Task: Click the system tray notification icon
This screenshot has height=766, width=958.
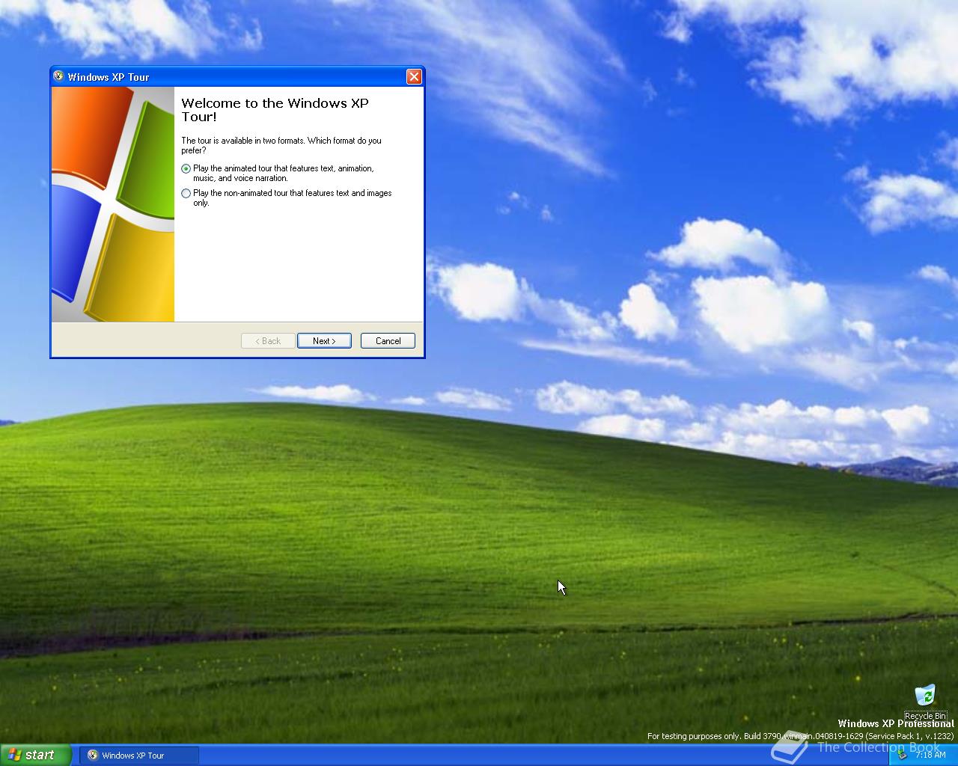Action: point(903,755)
